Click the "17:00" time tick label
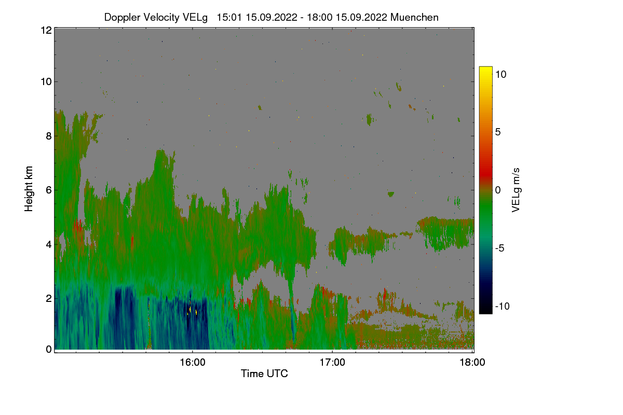The image size is (623, 415). tap(332, 363)
